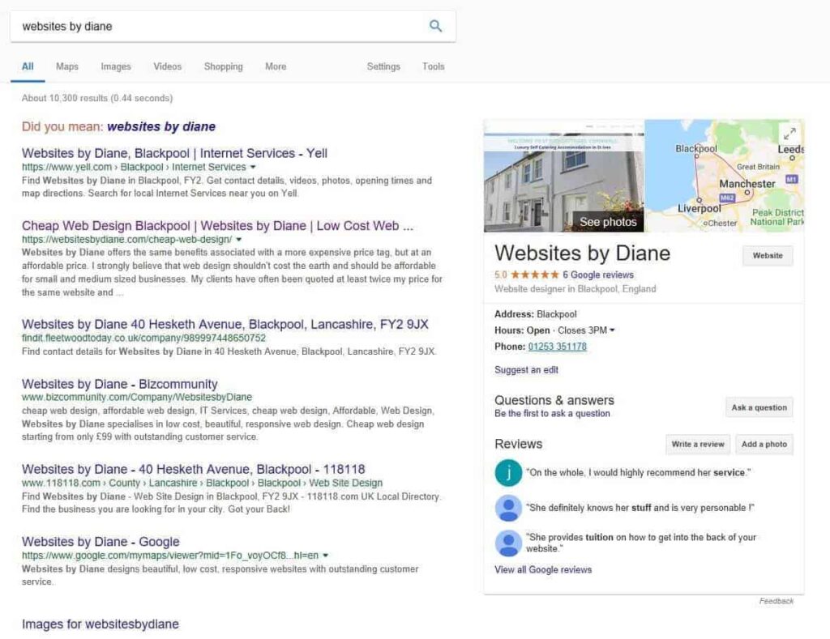Switch to the Shopping tab
The width and height of the screenshot is (830, 639).
[x=224, y=66]
